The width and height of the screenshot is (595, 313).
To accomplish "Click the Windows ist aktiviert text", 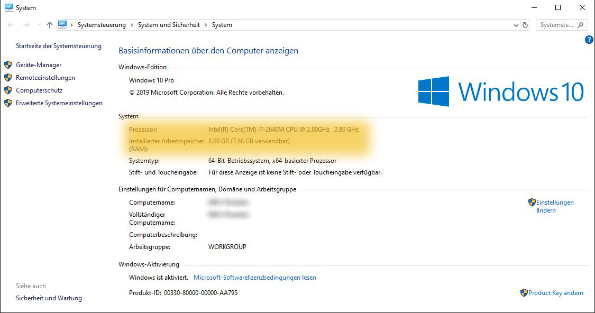I will 159,278.
